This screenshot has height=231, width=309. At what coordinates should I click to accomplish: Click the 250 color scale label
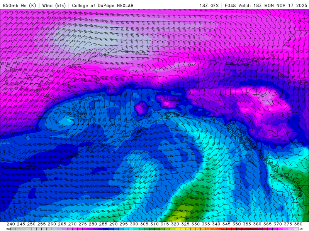pos(31,224)
